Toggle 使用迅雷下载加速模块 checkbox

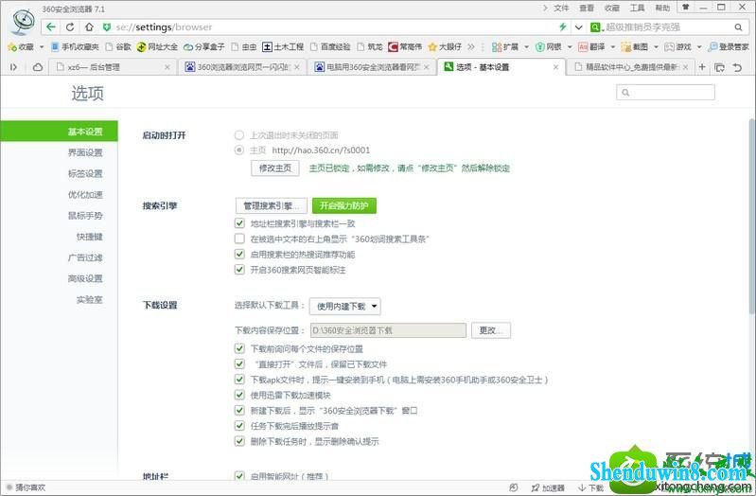point(239,395)
